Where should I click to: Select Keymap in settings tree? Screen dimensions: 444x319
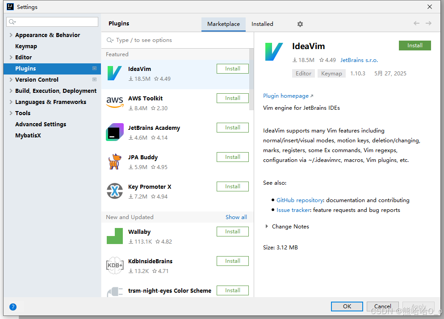(x=26, y=46)
